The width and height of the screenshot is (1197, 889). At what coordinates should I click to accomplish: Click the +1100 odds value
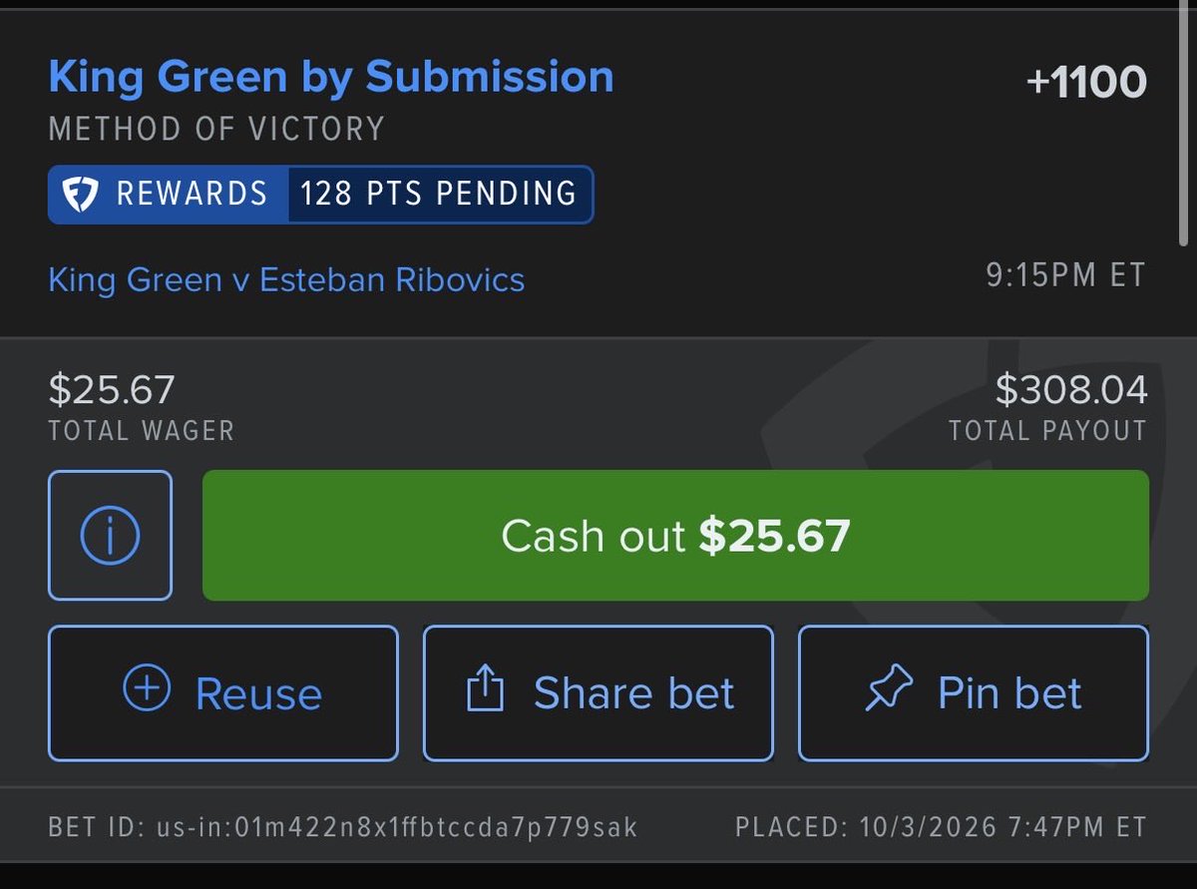pos(1086,82)
